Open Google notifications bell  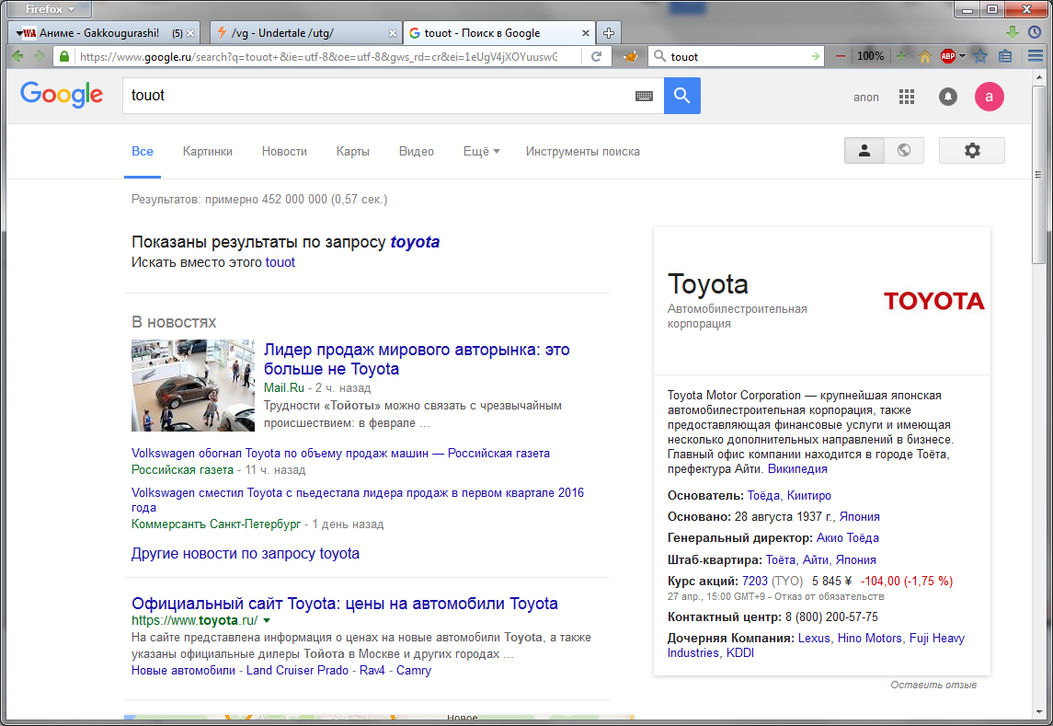tap(947, 97)
